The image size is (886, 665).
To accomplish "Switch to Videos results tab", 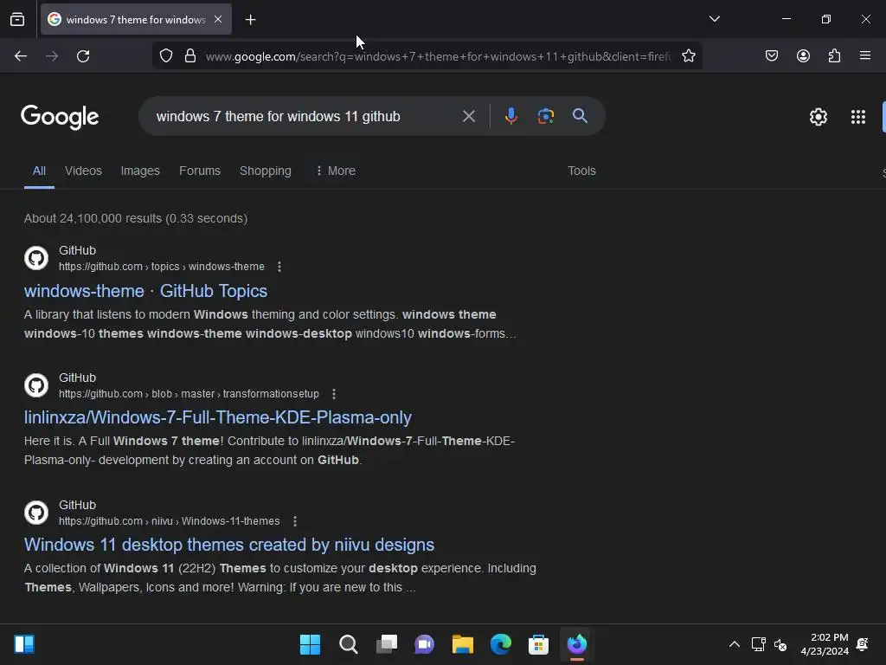I will coord(83,171).
